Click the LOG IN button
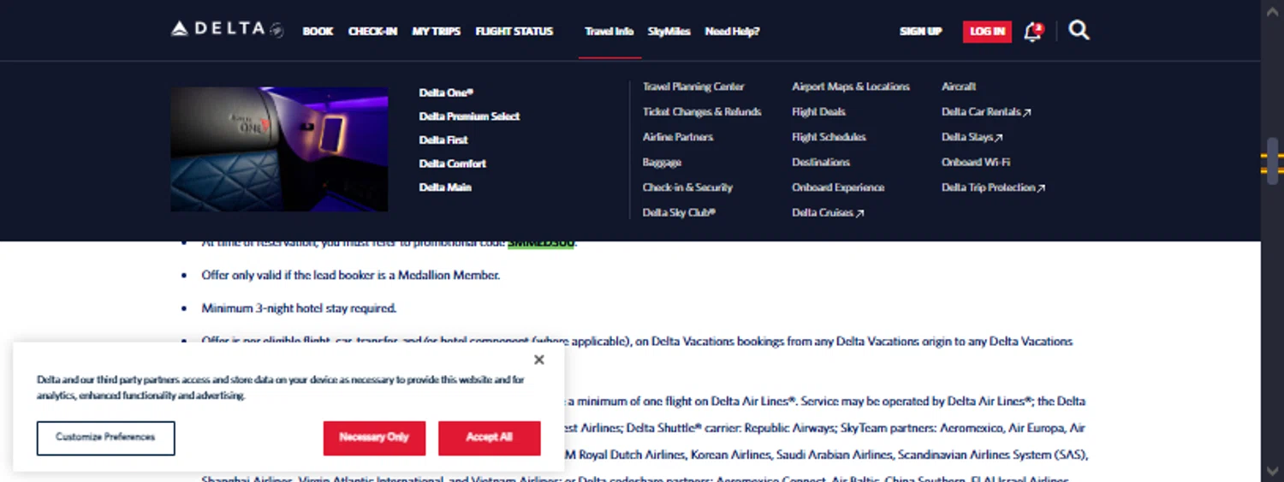The height and width of the screenshot is (482, 1284). point(987,32)
